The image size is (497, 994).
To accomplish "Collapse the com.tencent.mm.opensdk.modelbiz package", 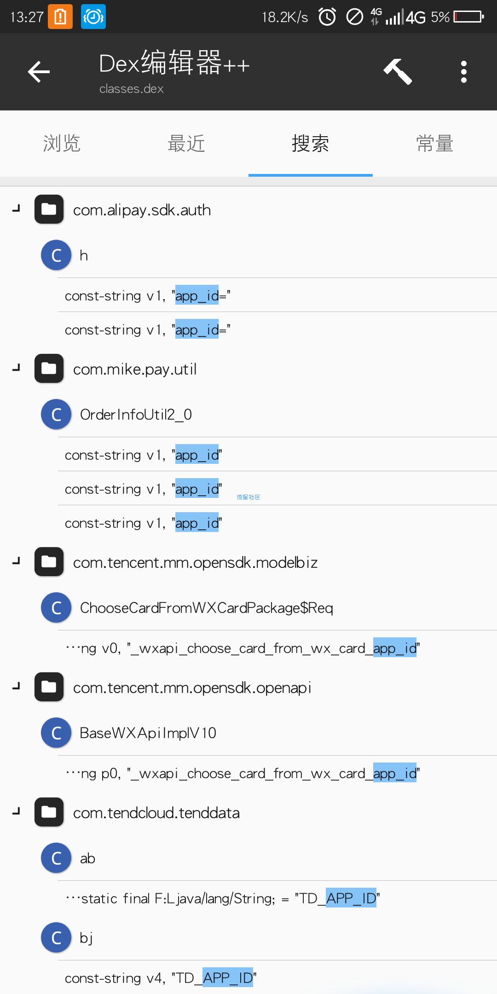I will (17, 561).
